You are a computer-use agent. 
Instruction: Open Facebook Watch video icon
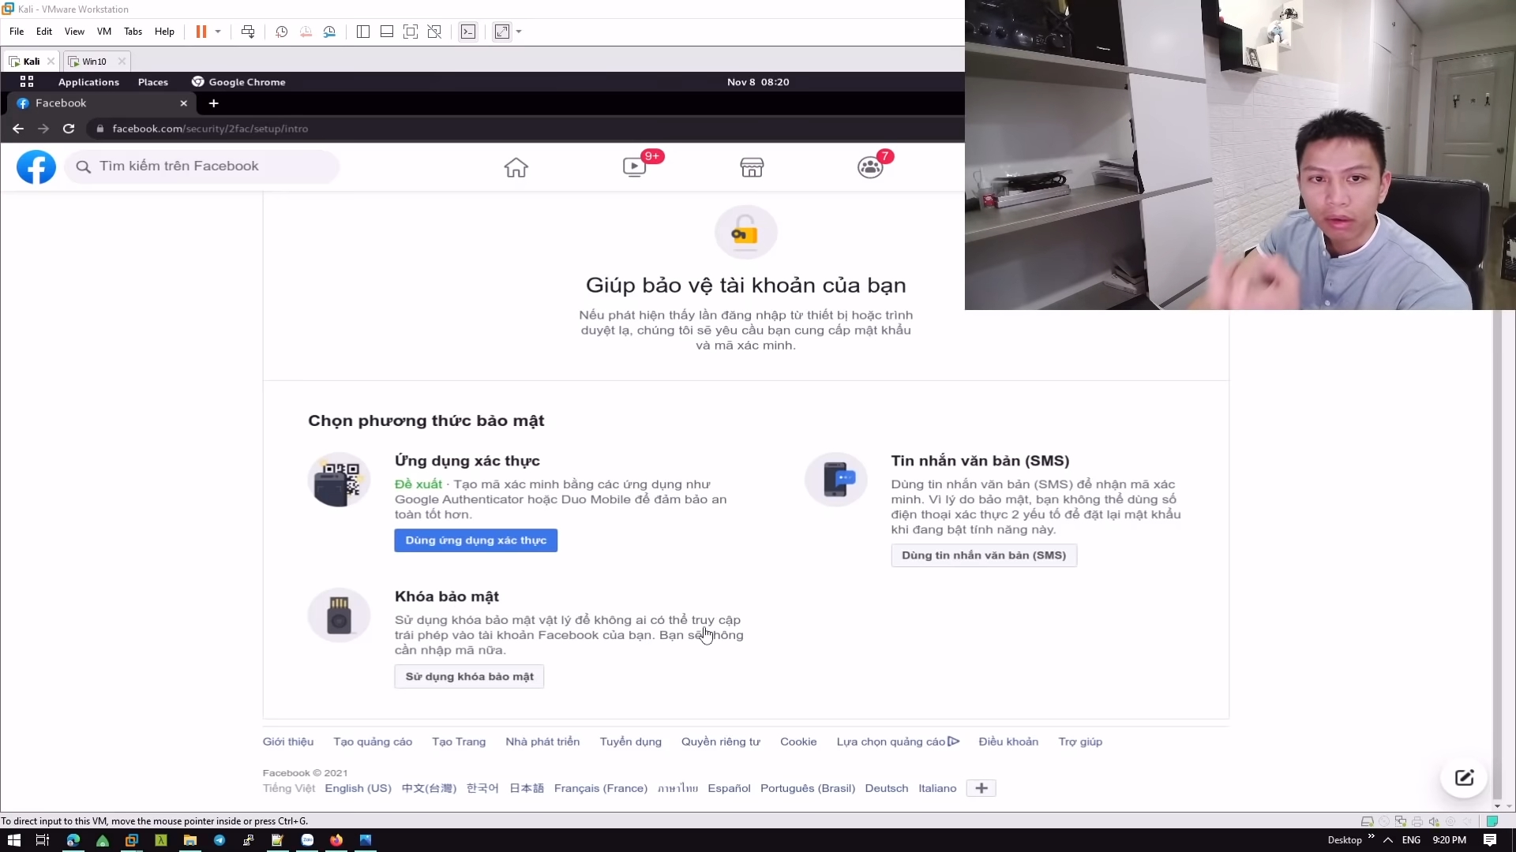(634, 167)
